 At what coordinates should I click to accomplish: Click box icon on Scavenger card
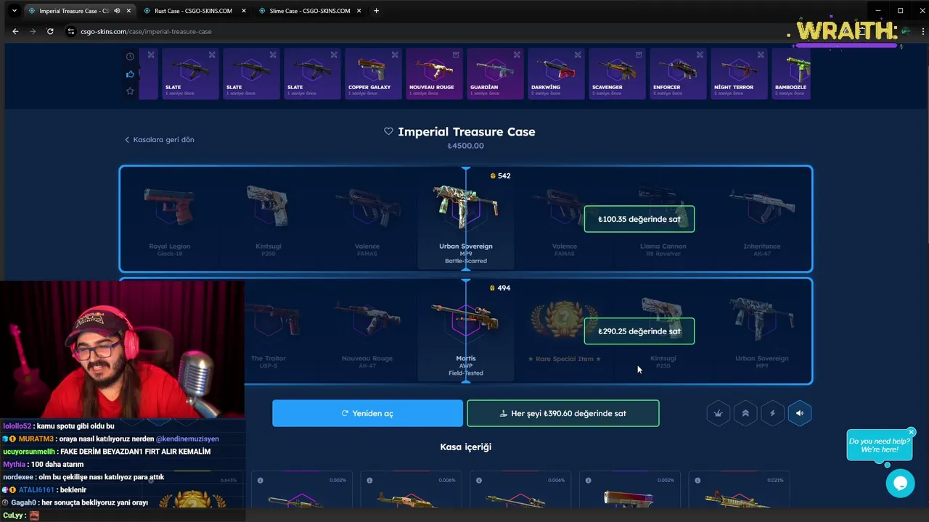[x=639, y=54]
